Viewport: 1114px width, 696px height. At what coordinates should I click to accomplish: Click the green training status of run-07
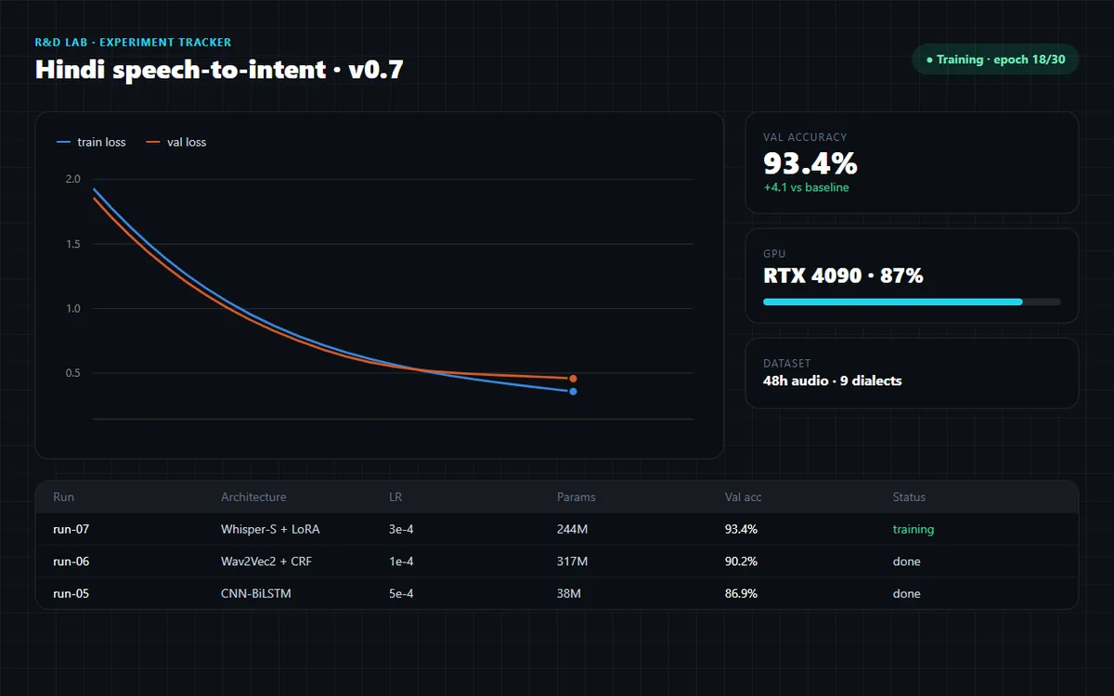[x=913, y=530]
